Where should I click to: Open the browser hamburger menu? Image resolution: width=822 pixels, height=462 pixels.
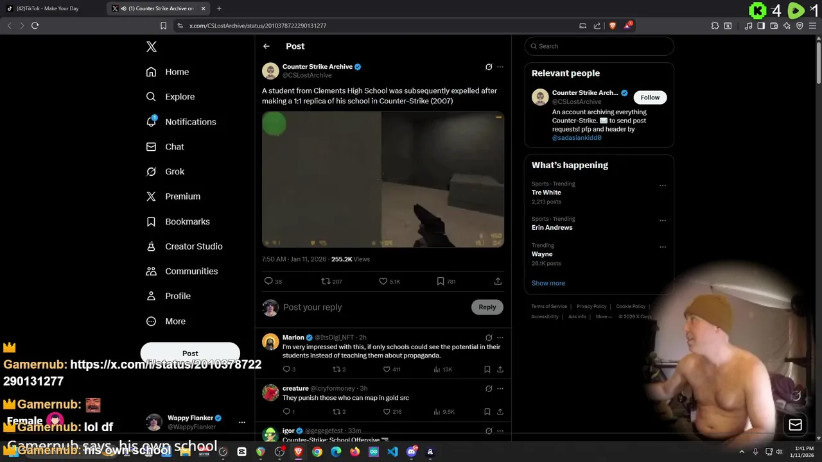pyautogui.click(x=812, y=26)
